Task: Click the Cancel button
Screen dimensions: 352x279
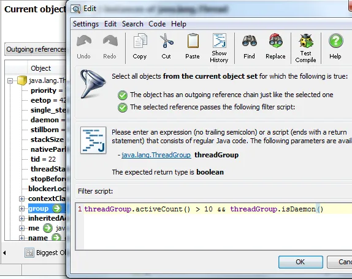Action: (x=340, y=262)
